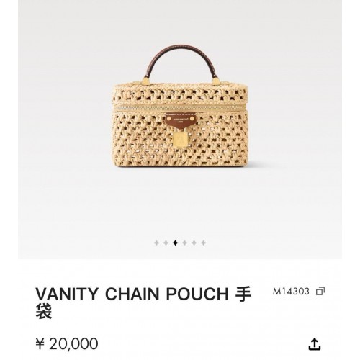Click the word POUCH in the title
The height and width of the screenshot is (360, 360).
click(197, 294)
